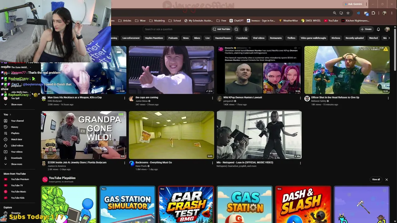Select the Hayden Panettiere topic chip
The height and width of the screenshot is (223, 397).
coord(154,38)
